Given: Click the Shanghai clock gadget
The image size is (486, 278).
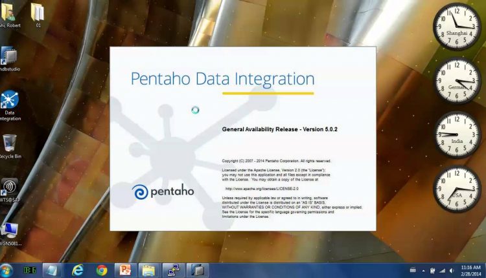Looking at the screenshot, I should coord(457,27).
